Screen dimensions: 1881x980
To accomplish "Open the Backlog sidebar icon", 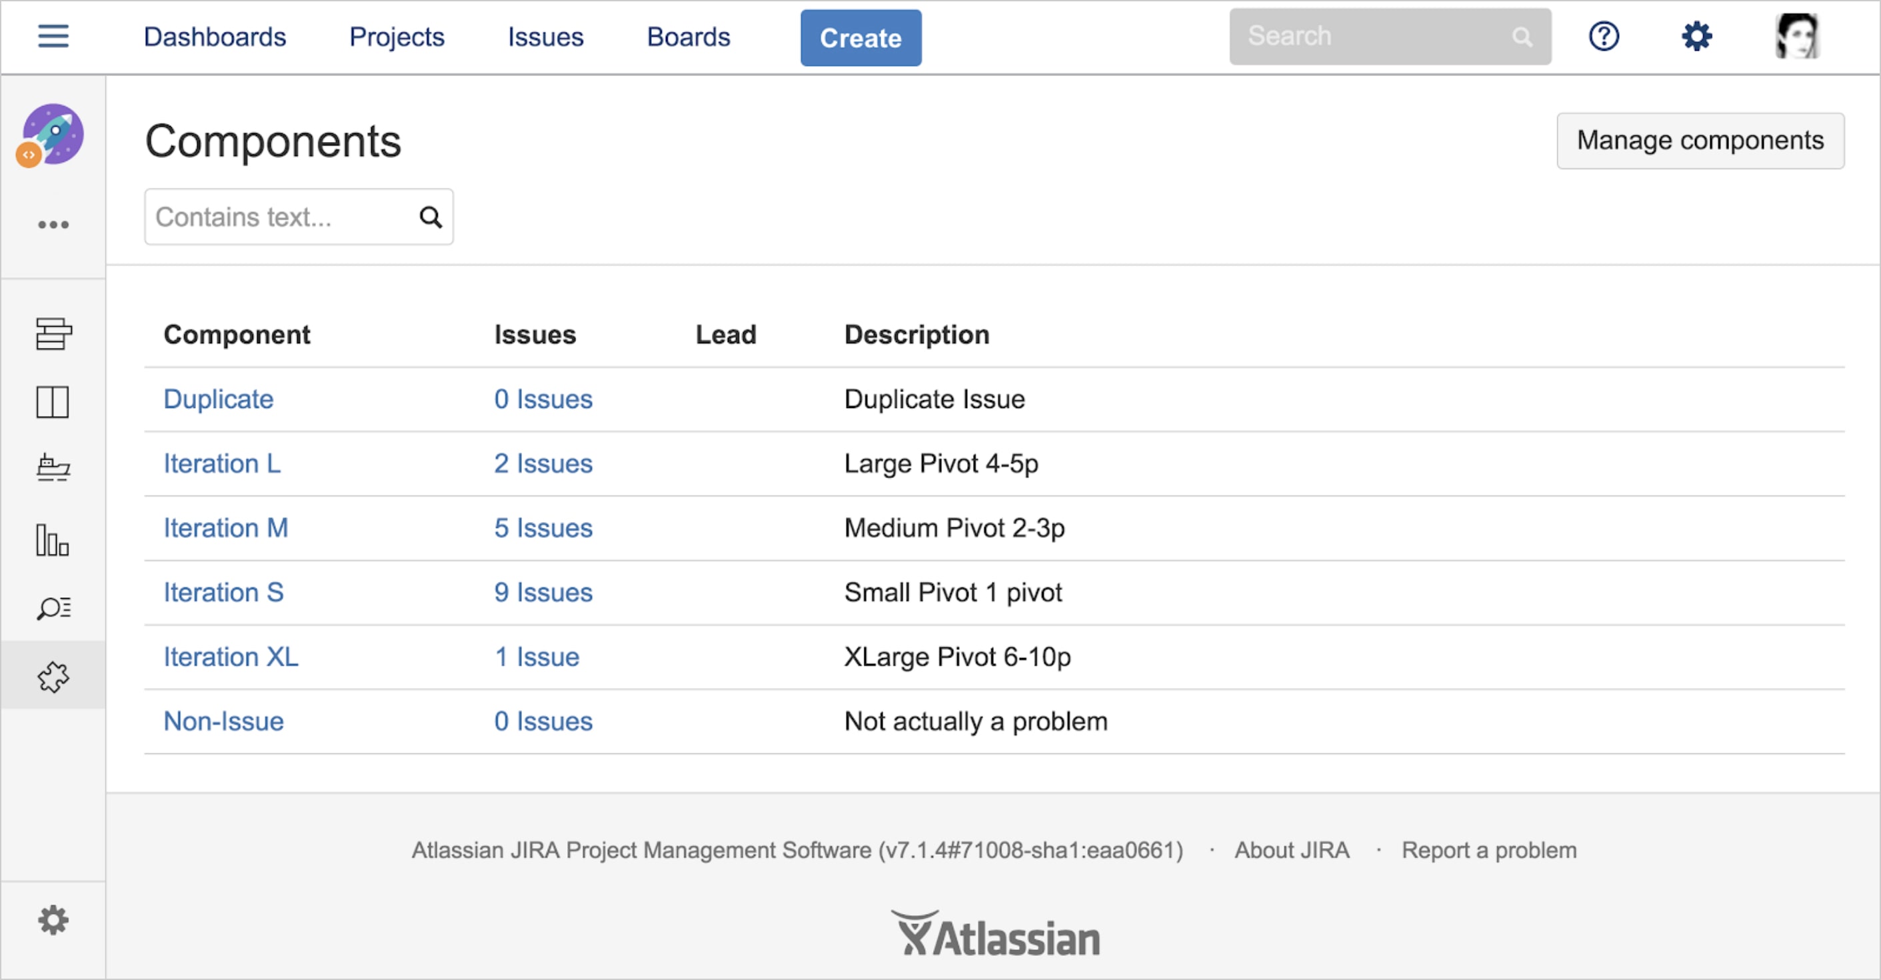I will click(53, 334).
